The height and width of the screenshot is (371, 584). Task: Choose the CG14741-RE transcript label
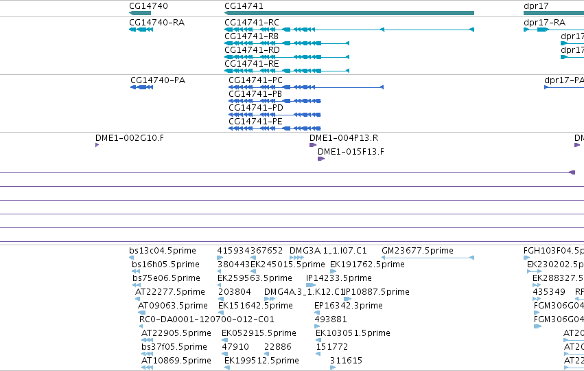252,64
